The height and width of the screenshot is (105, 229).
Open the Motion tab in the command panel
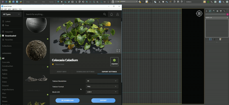coord(217,11)
